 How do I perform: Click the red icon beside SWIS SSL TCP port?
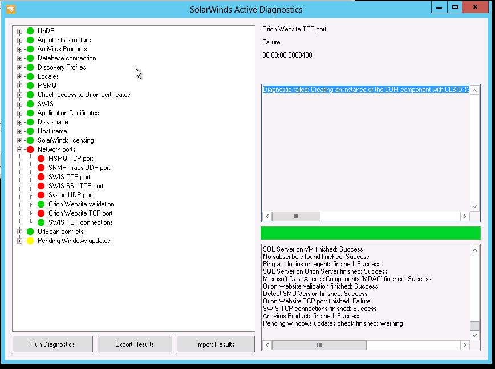click(x=41, y=186)
